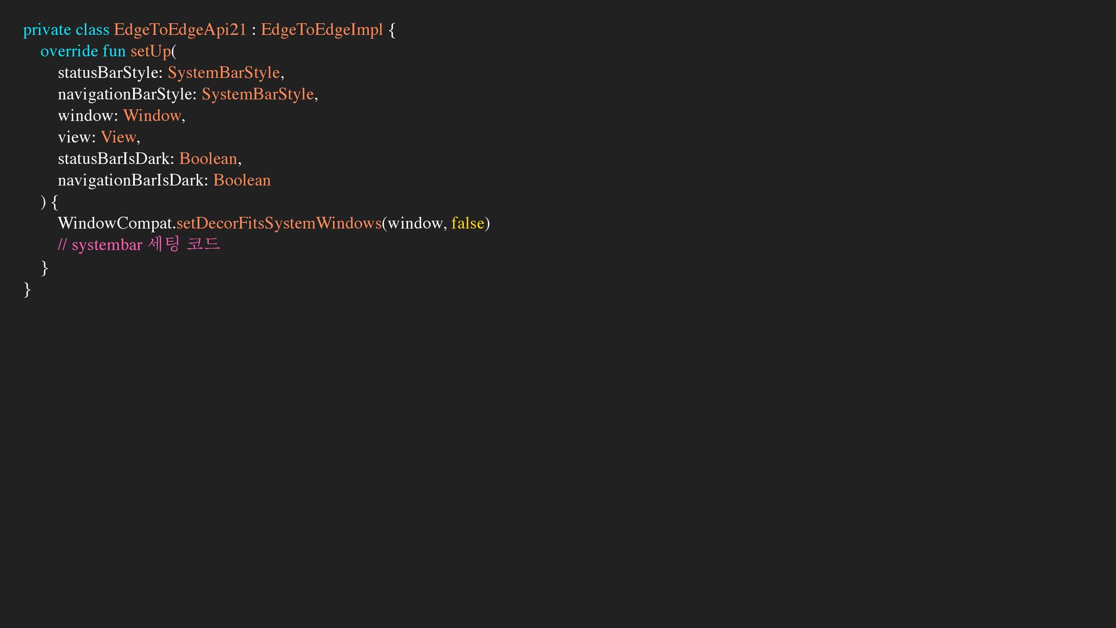Click the ') {' line opening function body
The image size is (1116, 628).
click(x=49, y=202)
